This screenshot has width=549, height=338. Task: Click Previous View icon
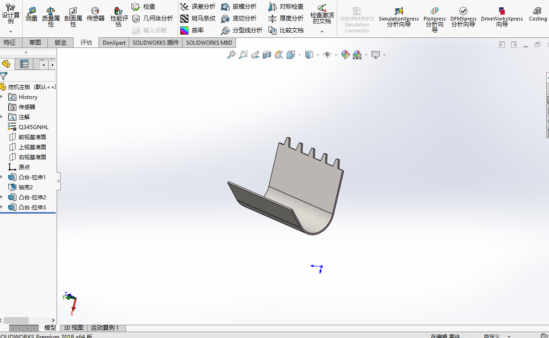pos(255,55)
